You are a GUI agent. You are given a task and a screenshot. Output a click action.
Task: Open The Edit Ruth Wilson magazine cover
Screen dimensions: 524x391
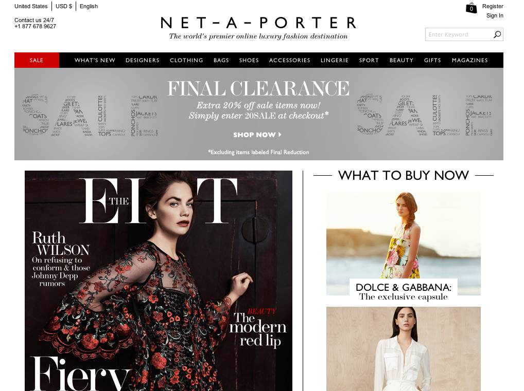159,281
